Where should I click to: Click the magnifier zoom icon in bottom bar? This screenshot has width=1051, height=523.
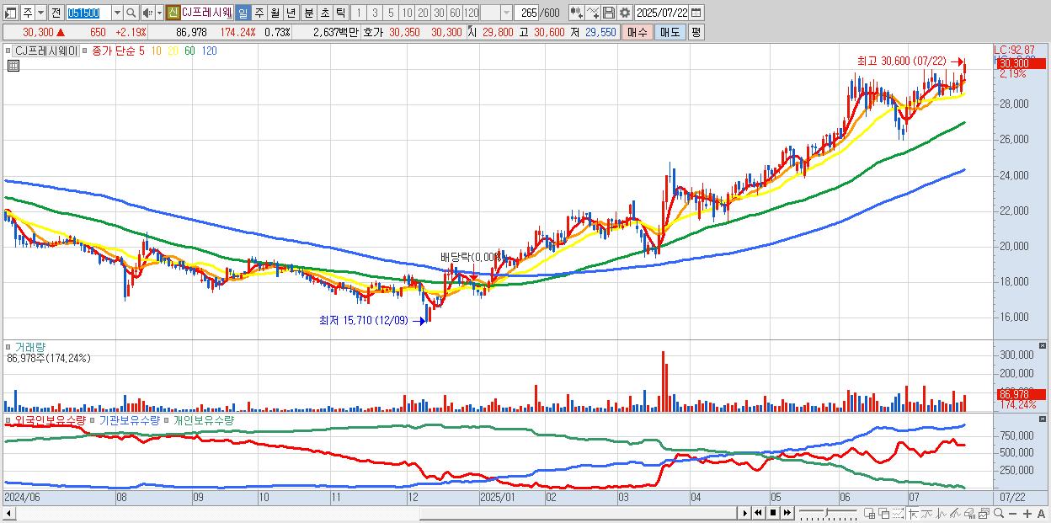(999, 514)
